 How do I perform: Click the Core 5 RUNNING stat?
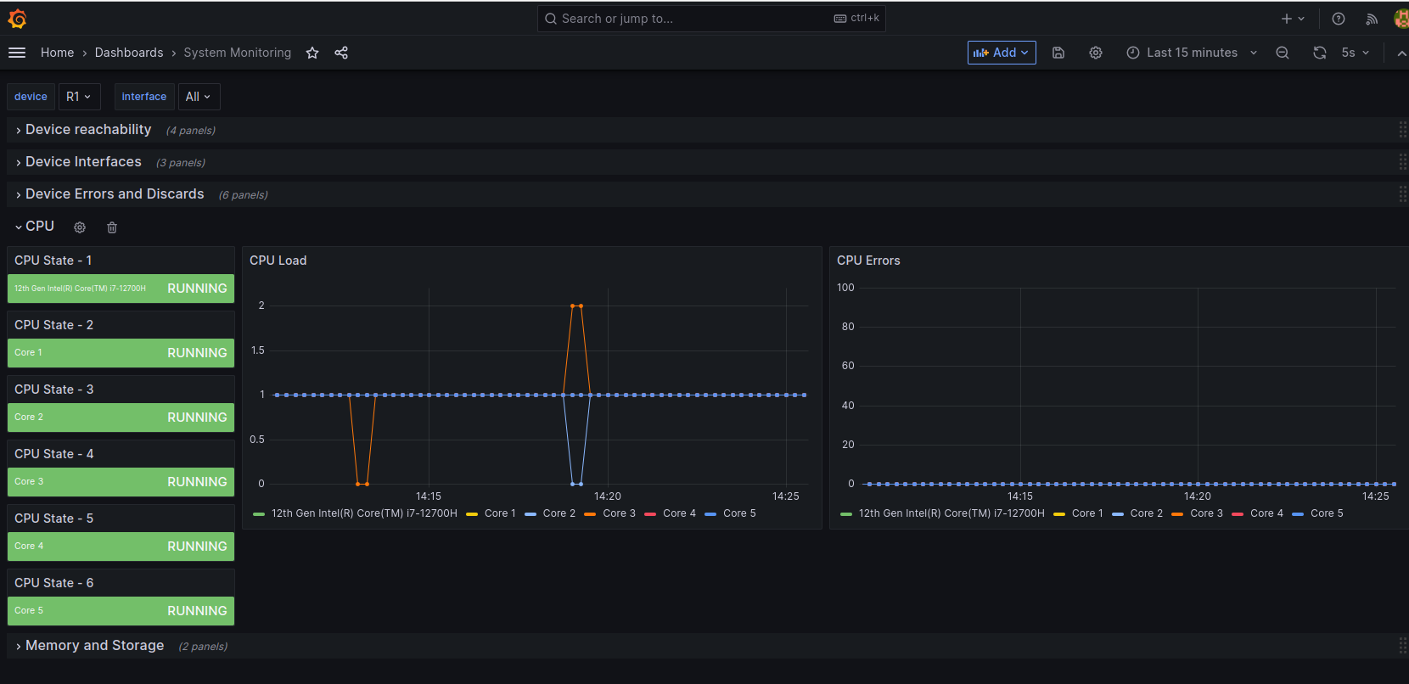point(121,611)
